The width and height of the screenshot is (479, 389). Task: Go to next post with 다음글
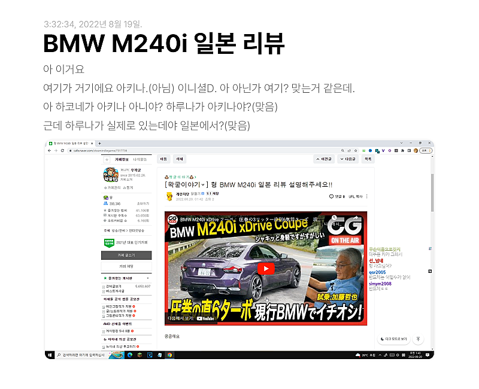[x=348, y=159]
